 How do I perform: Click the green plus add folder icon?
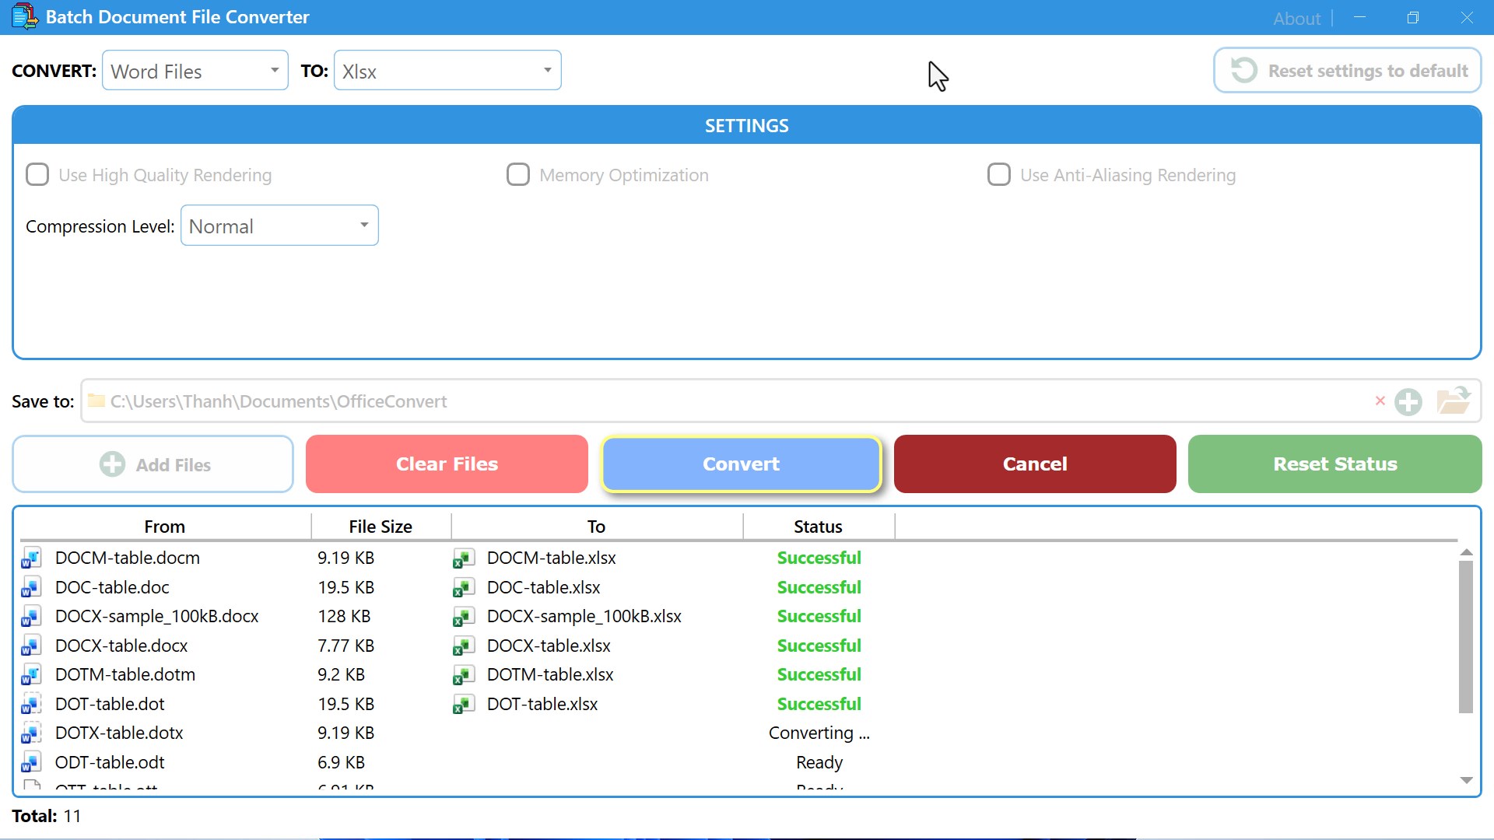[1408, 402]
